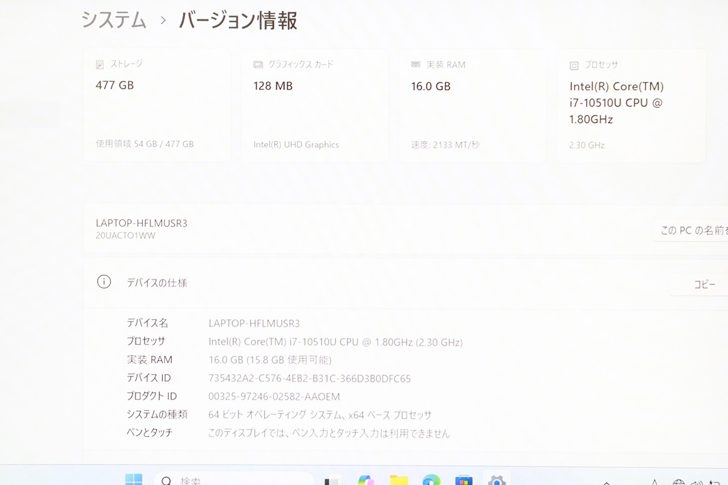Click the Settings gear in the taskbar
The width and height of the screenshot is (728, 485).
pos(497,480)
